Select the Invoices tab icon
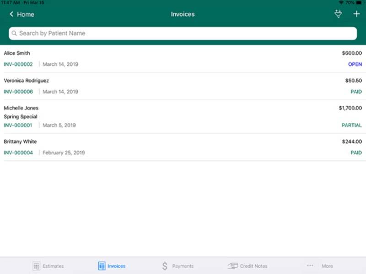366x274 pixels. click(102, 266)
